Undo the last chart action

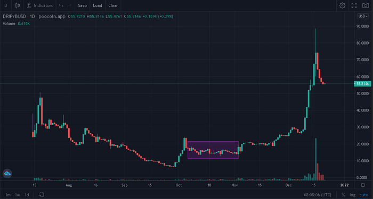[61, 5]
